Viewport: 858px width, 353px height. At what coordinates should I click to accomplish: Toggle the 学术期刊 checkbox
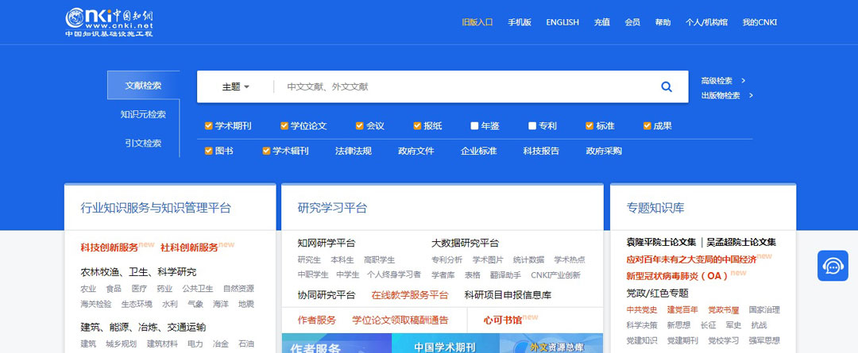click(208, 125)
